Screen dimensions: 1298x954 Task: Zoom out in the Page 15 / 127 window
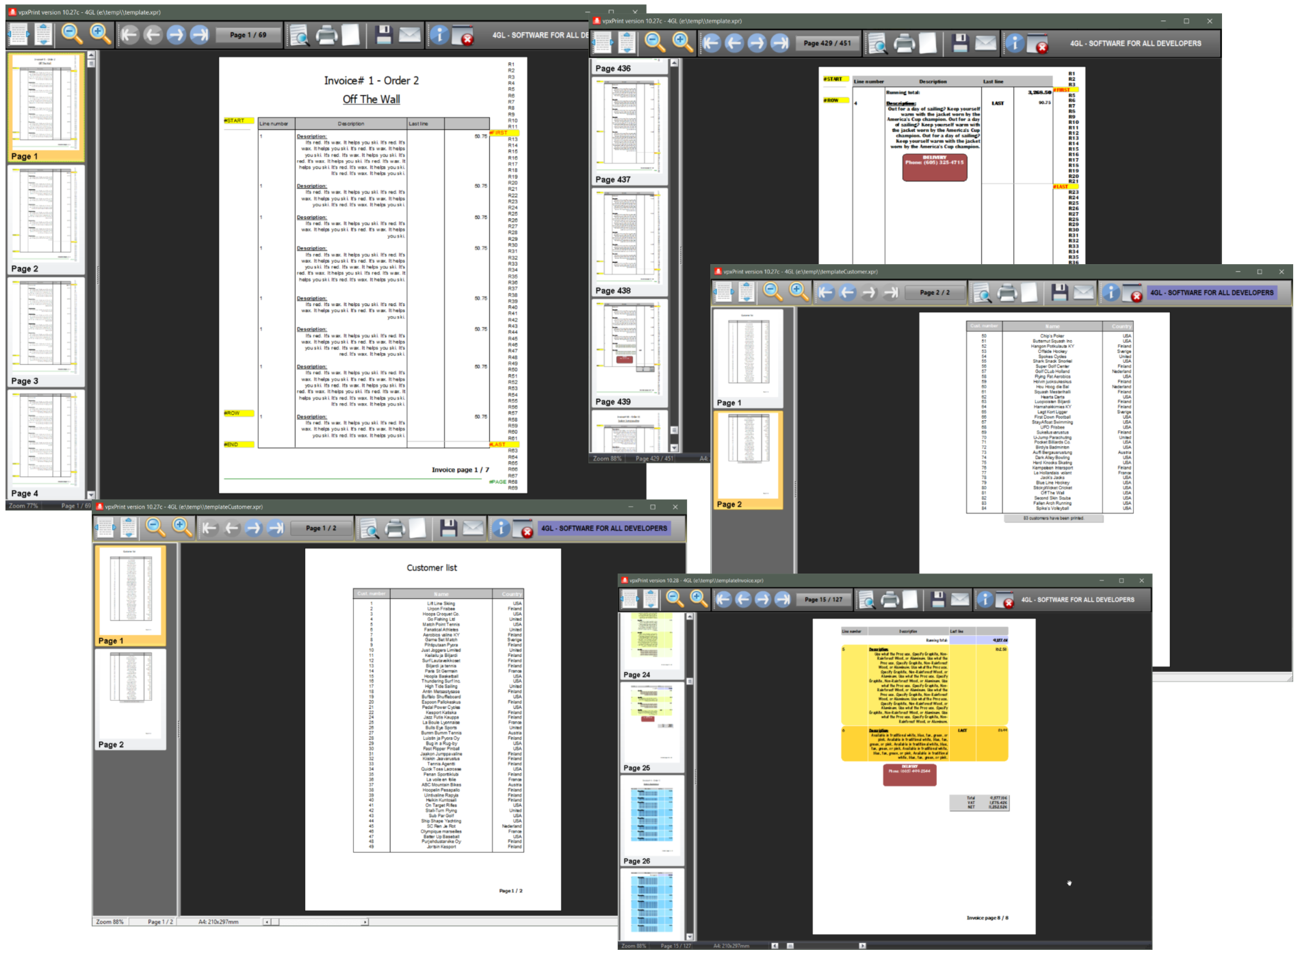pos(675,599)
